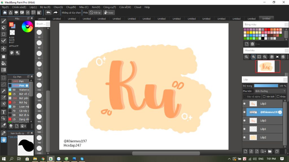Download brushes via cloud icon in brush panel
The height and width of the screenshot is (162, 289).
pos(11,126)
